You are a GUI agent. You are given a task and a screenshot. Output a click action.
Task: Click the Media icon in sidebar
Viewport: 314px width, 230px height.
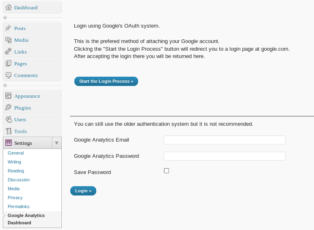pos(9,40)
